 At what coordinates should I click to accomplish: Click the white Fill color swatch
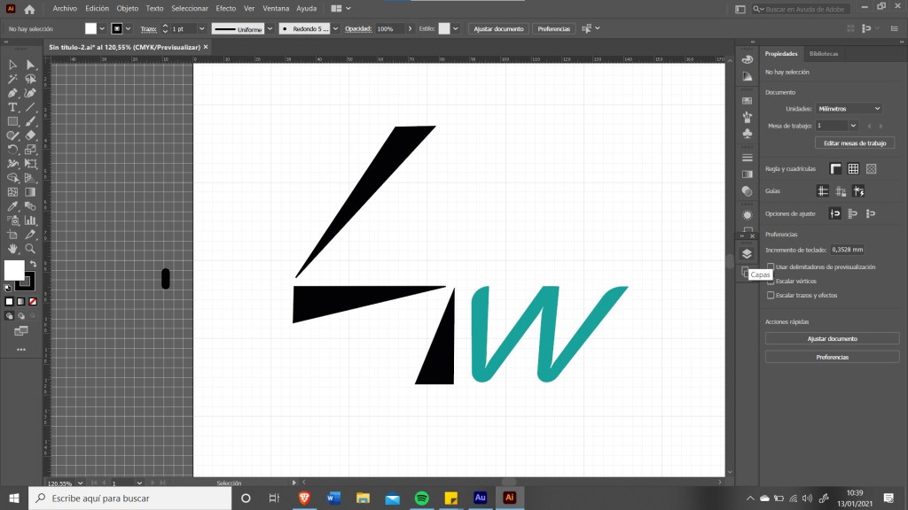(x=14, y=270)
